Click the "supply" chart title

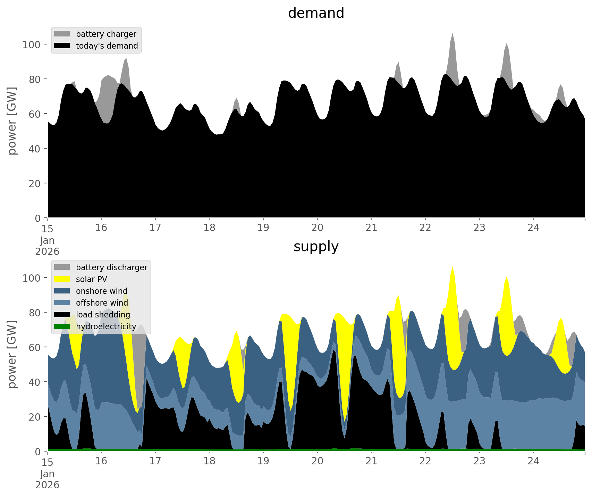(316, 247)
